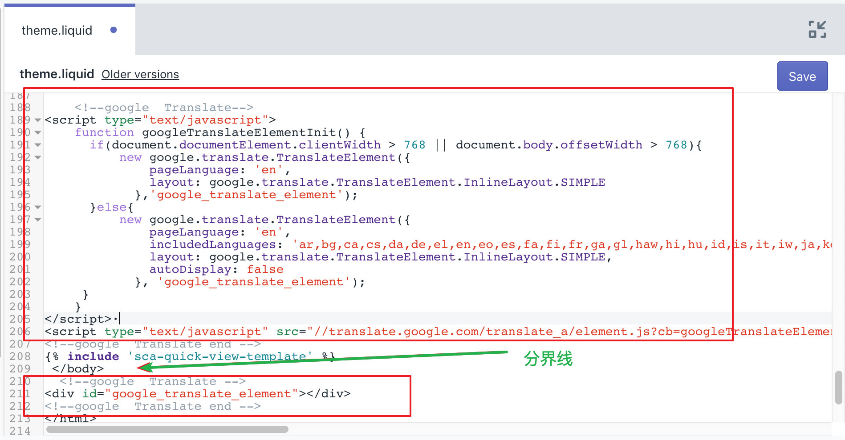Click the includedLanguages property on line 199
The image size is (845, 440).
point(212,244)
